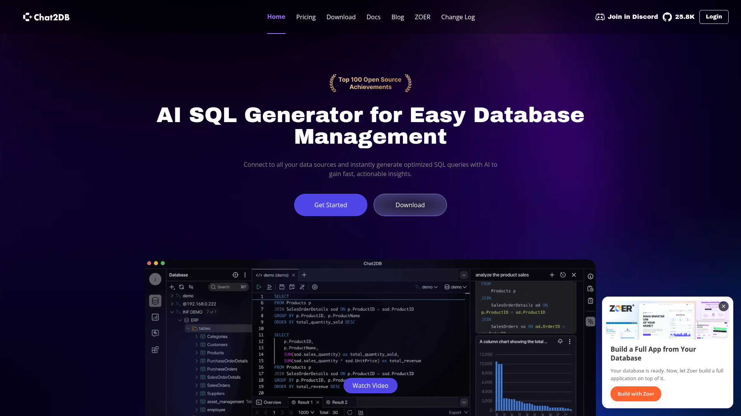The height and width of the screenshot is (416, 741).
Task: Refresh the result table
Action: pos(350,412)
